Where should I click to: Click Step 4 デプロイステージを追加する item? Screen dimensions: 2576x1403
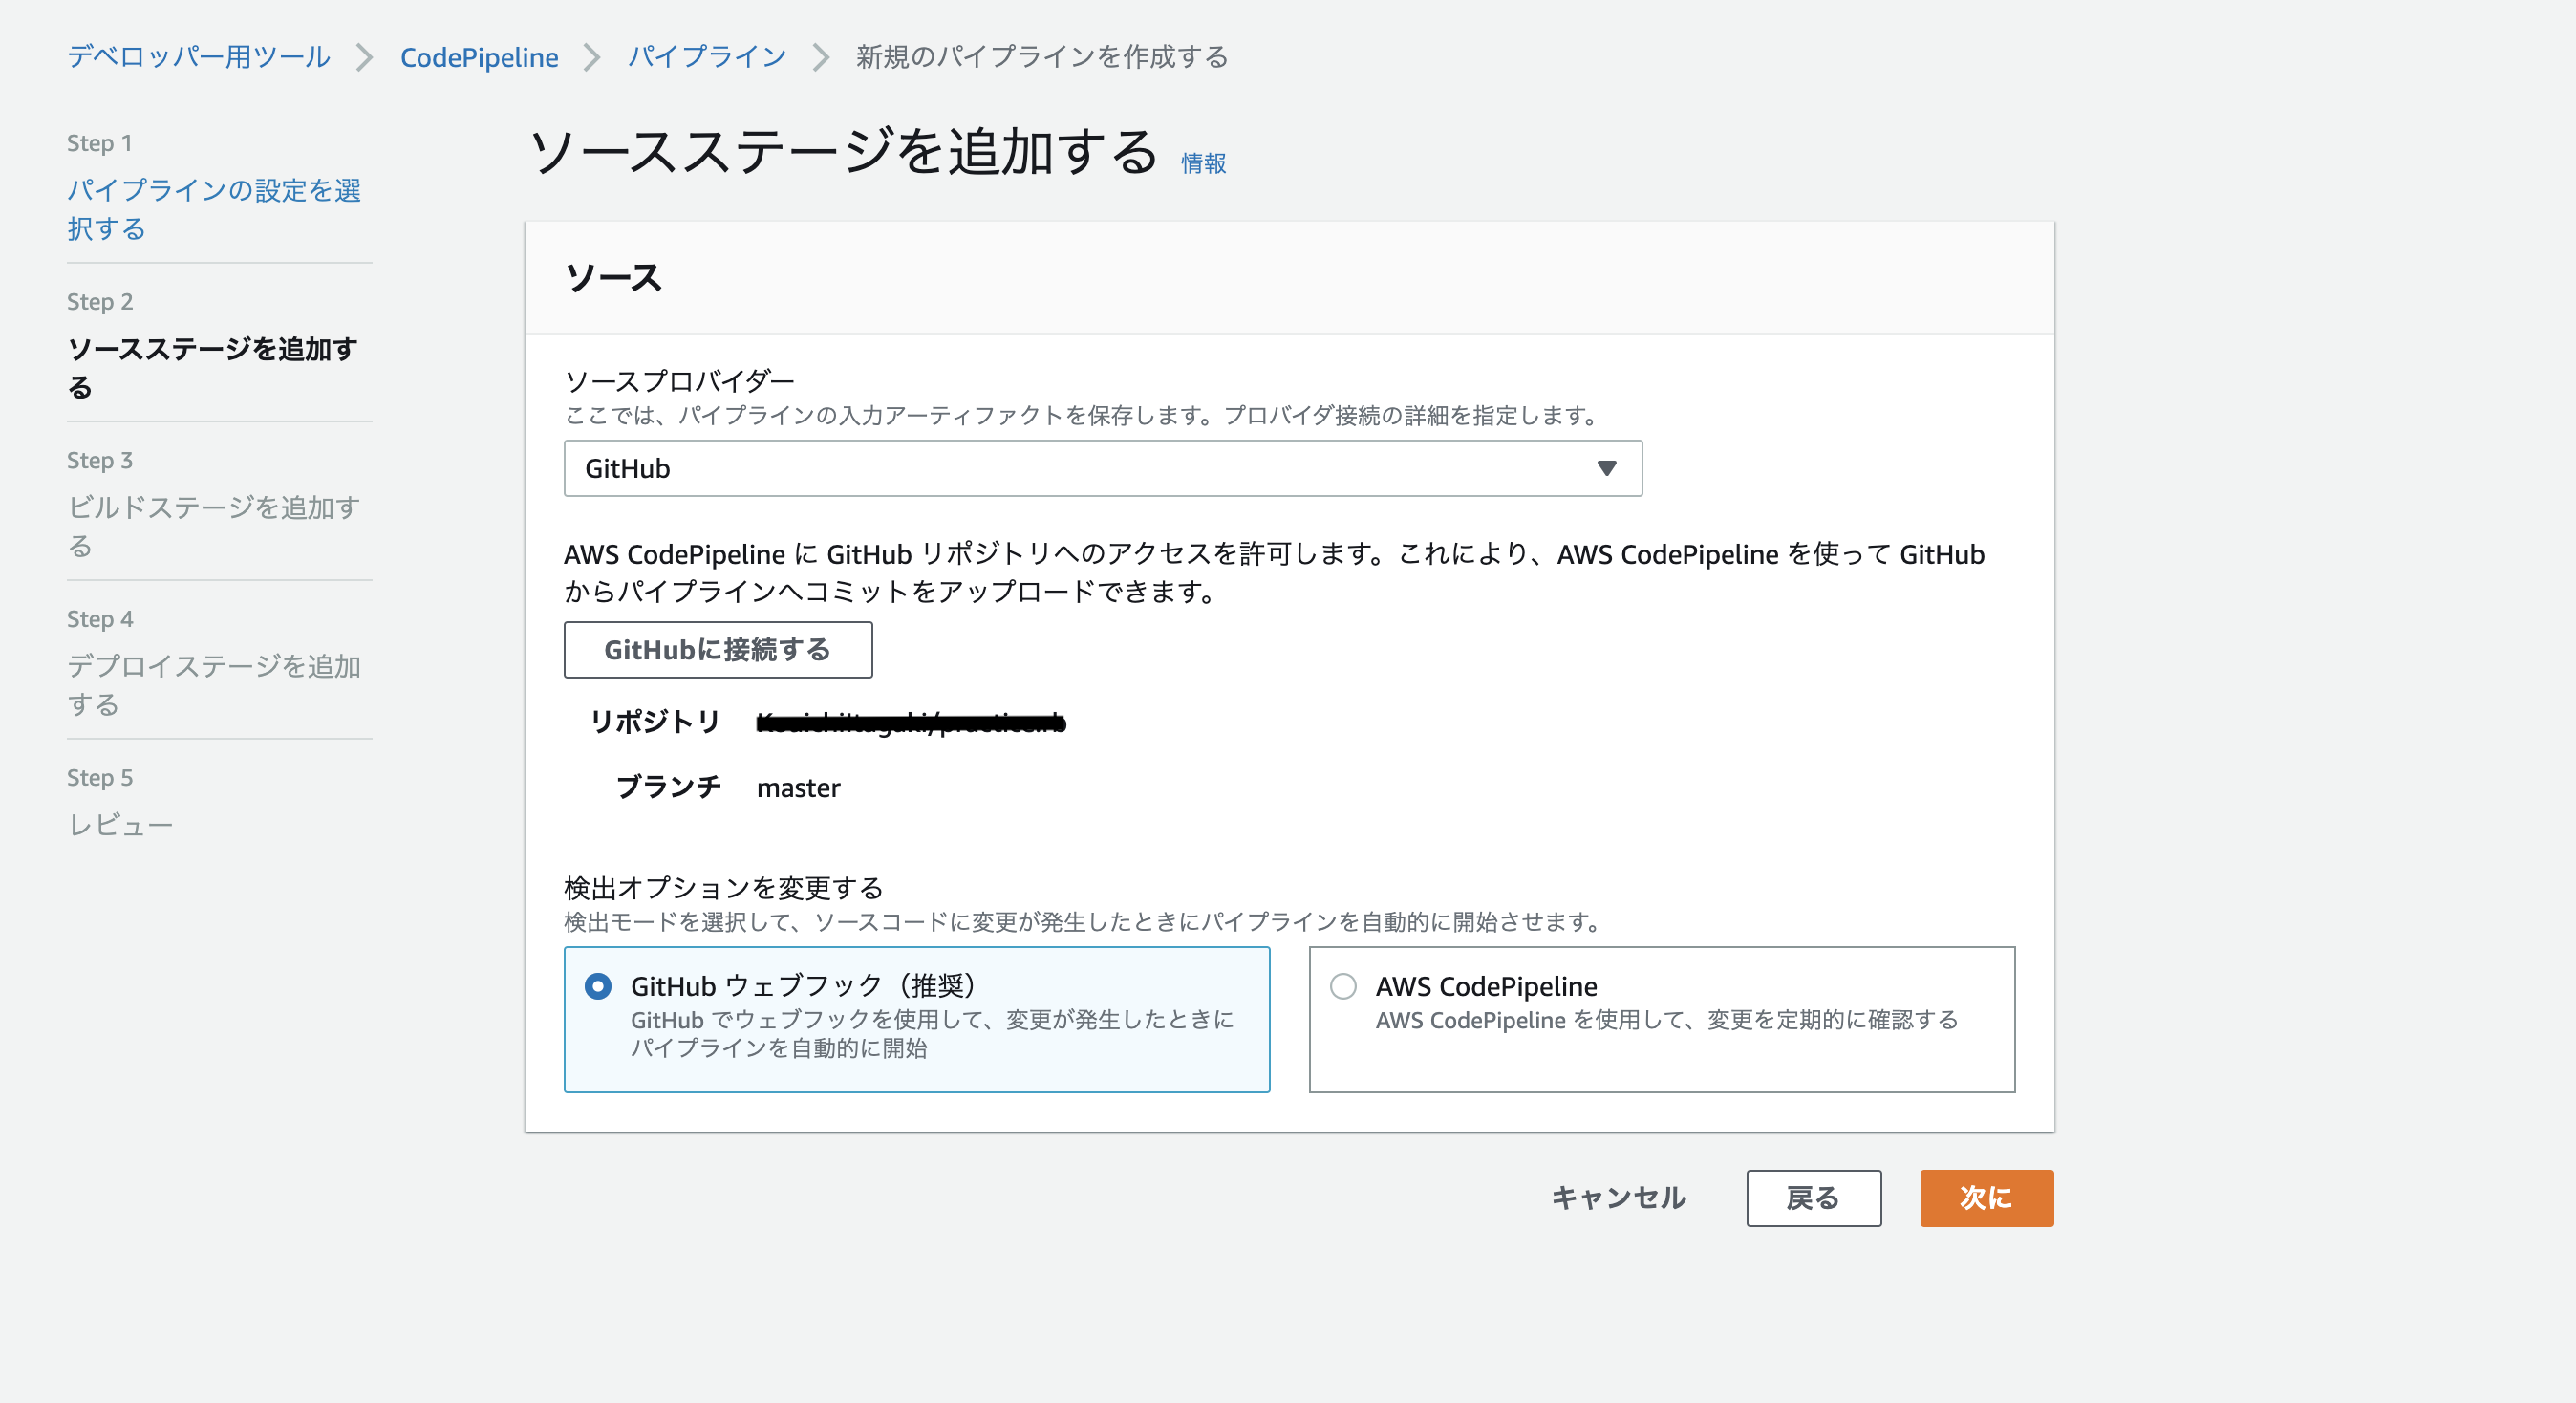(x=213, y=684)
